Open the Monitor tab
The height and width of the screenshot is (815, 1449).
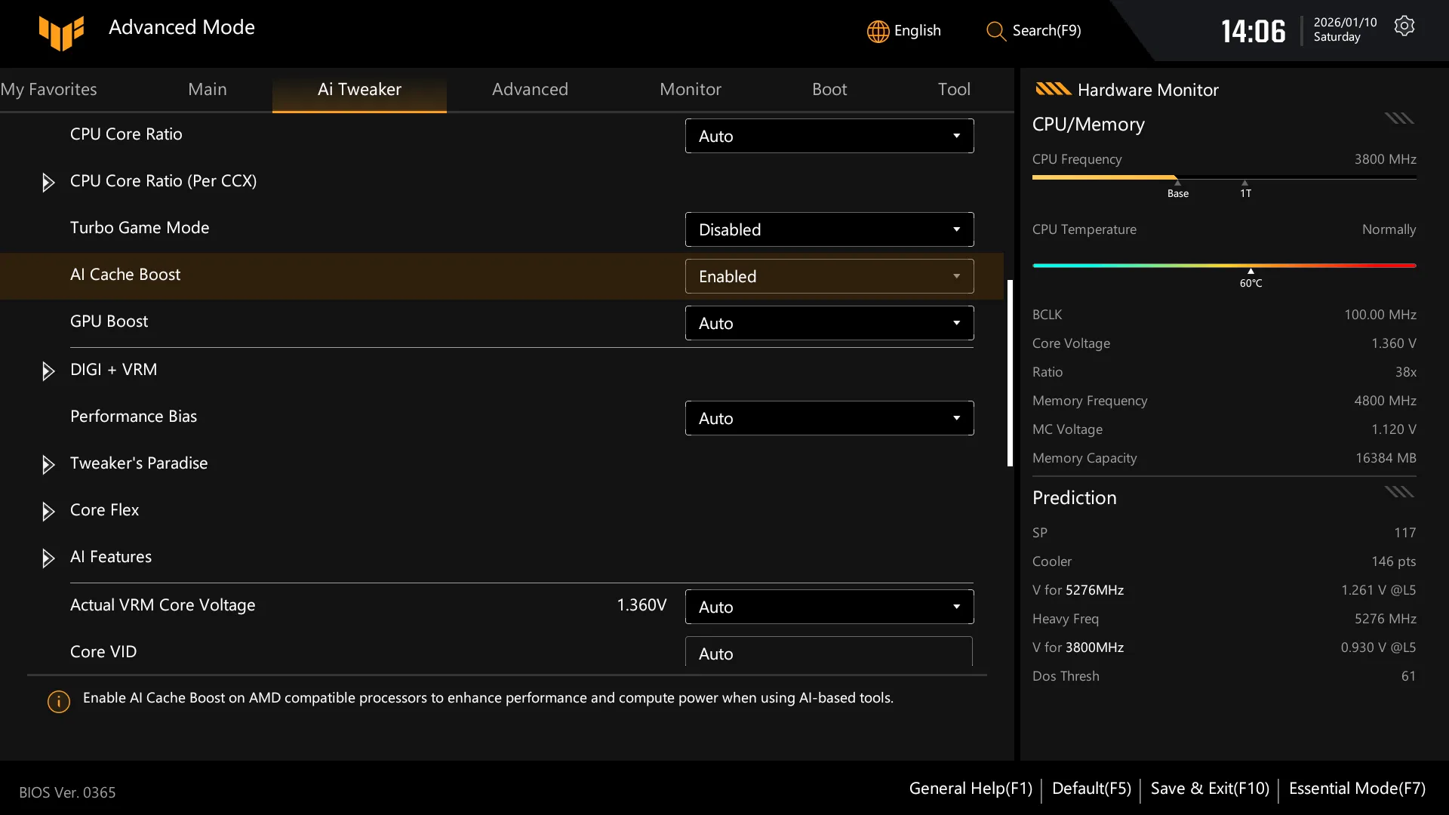690,89
